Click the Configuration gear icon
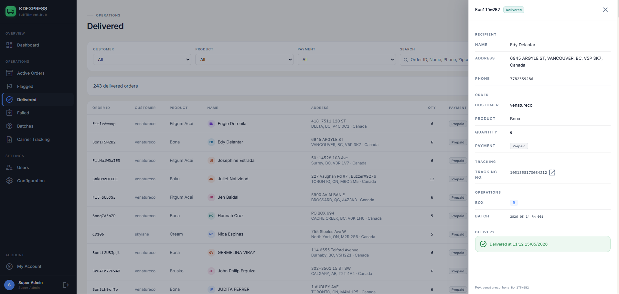This screenshot has width=619, height=294. (x=9, y=181)
